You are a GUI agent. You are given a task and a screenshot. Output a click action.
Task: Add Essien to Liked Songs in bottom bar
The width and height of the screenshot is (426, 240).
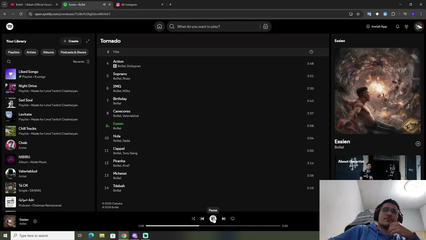tap(35, 221)
